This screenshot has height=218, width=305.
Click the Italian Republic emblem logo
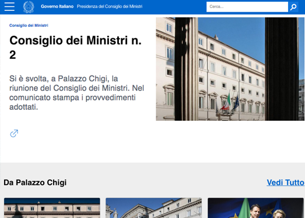pyautogui.click(x=29, y=7)
